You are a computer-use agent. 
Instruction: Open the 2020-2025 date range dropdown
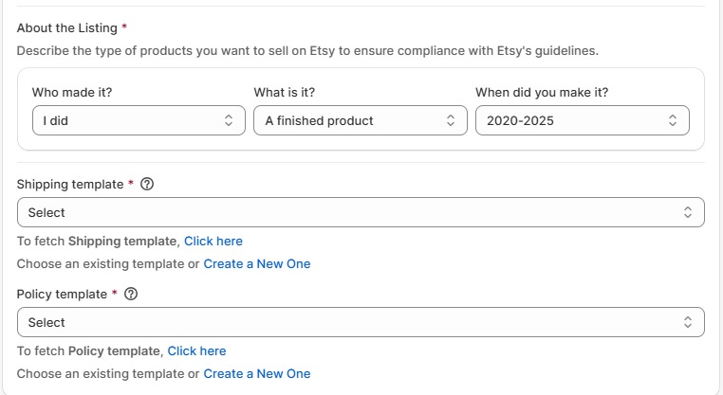(x=583, y=120)
